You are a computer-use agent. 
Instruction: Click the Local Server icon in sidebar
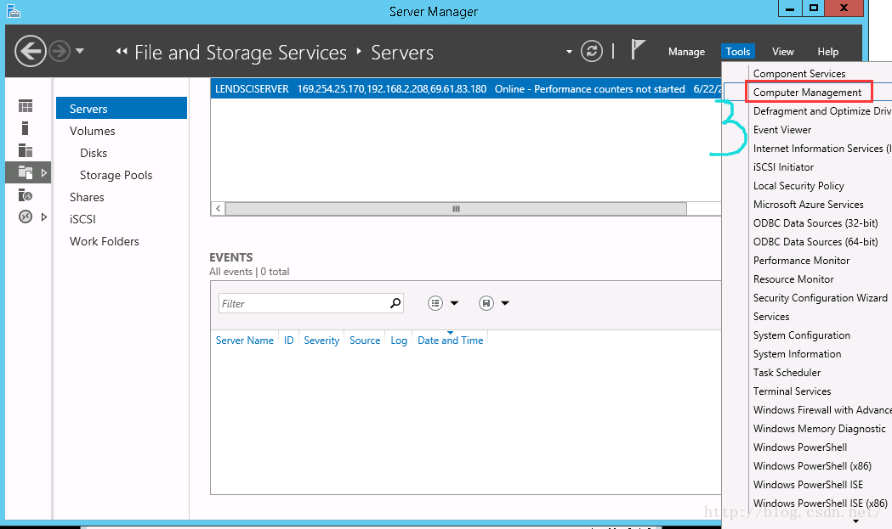click(x=25, y=128)
